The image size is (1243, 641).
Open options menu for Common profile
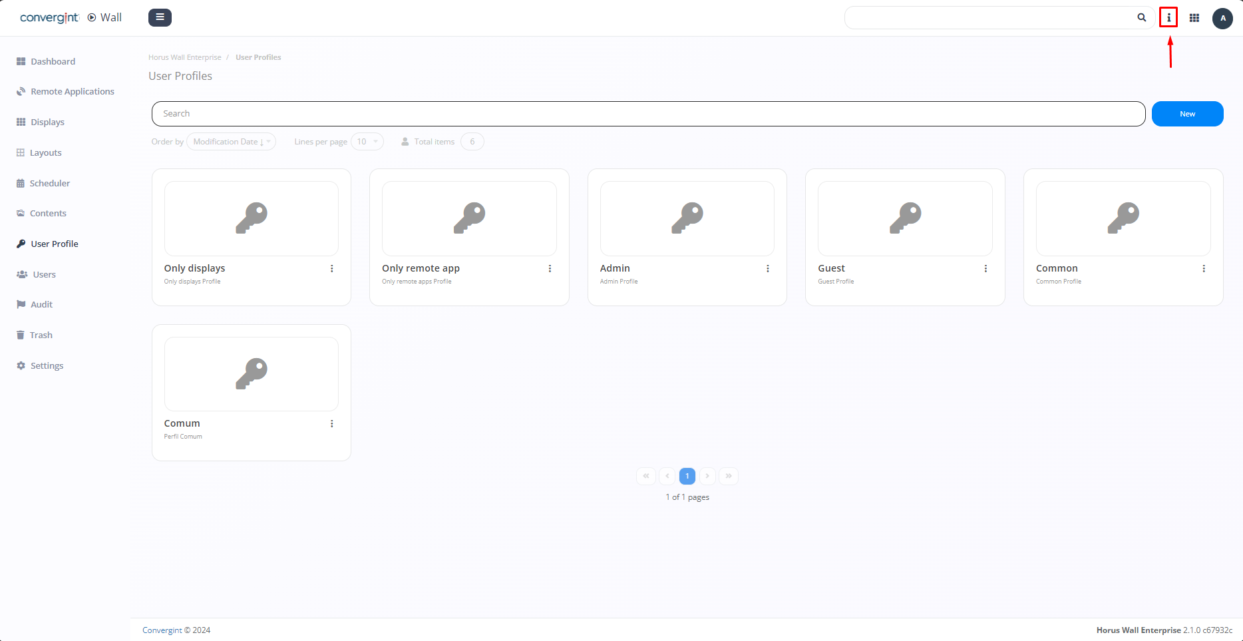click(1204, 269)
